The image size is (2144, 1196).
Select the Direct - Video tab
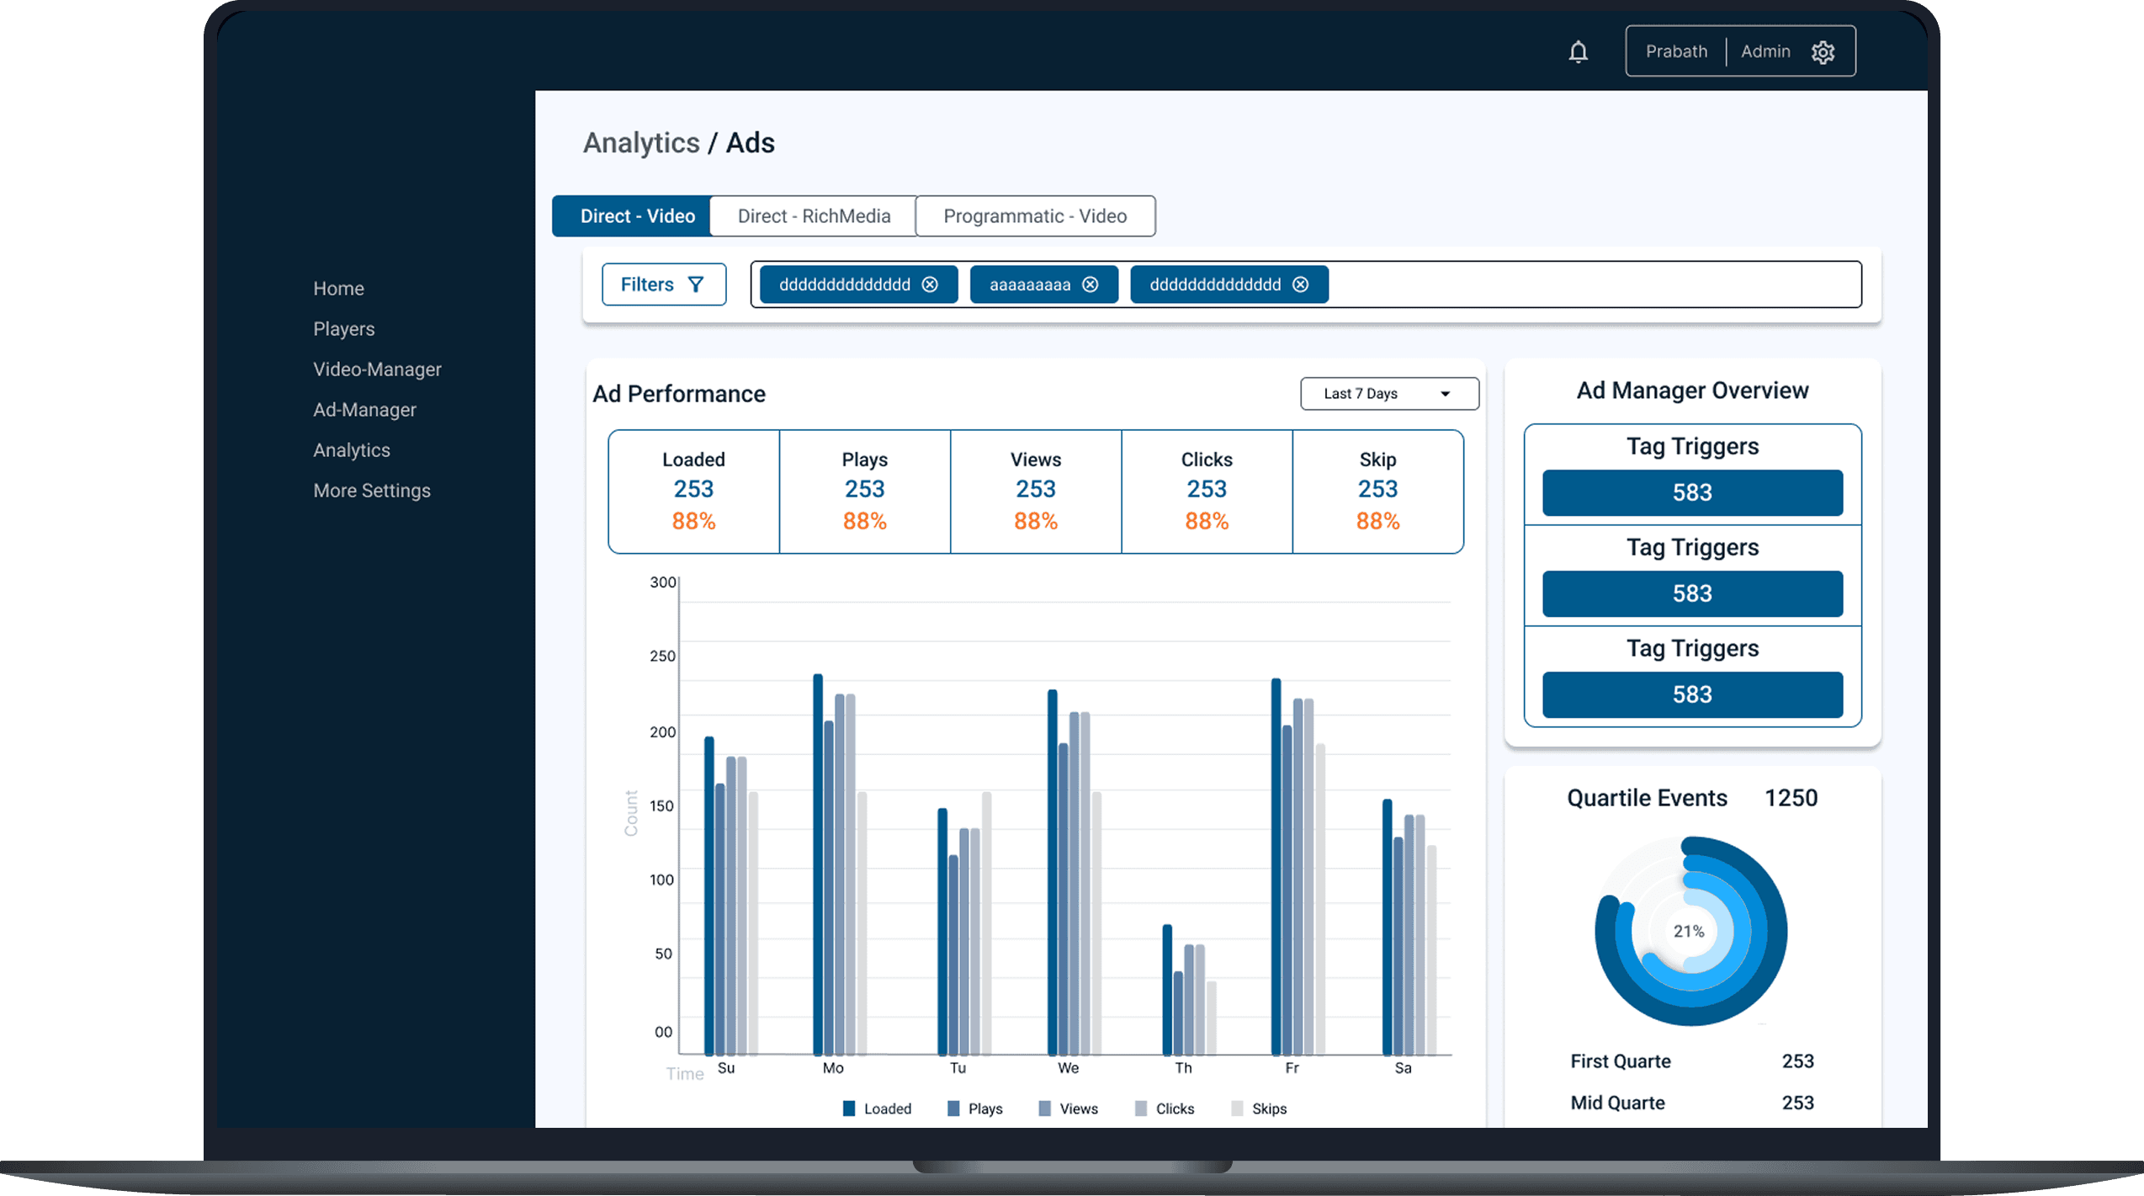pos(636,216)
